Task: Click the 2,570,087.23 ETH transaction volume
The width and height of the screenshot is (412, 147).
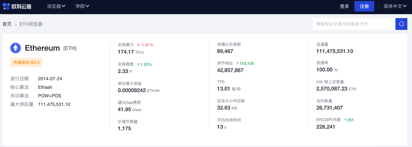Action: click(336, 89)
